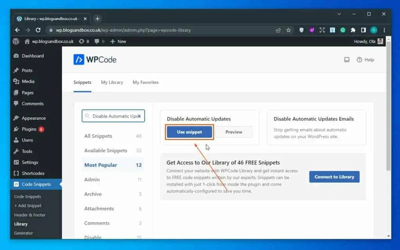Open Help using the question mark icon

[x=359, y=60]
